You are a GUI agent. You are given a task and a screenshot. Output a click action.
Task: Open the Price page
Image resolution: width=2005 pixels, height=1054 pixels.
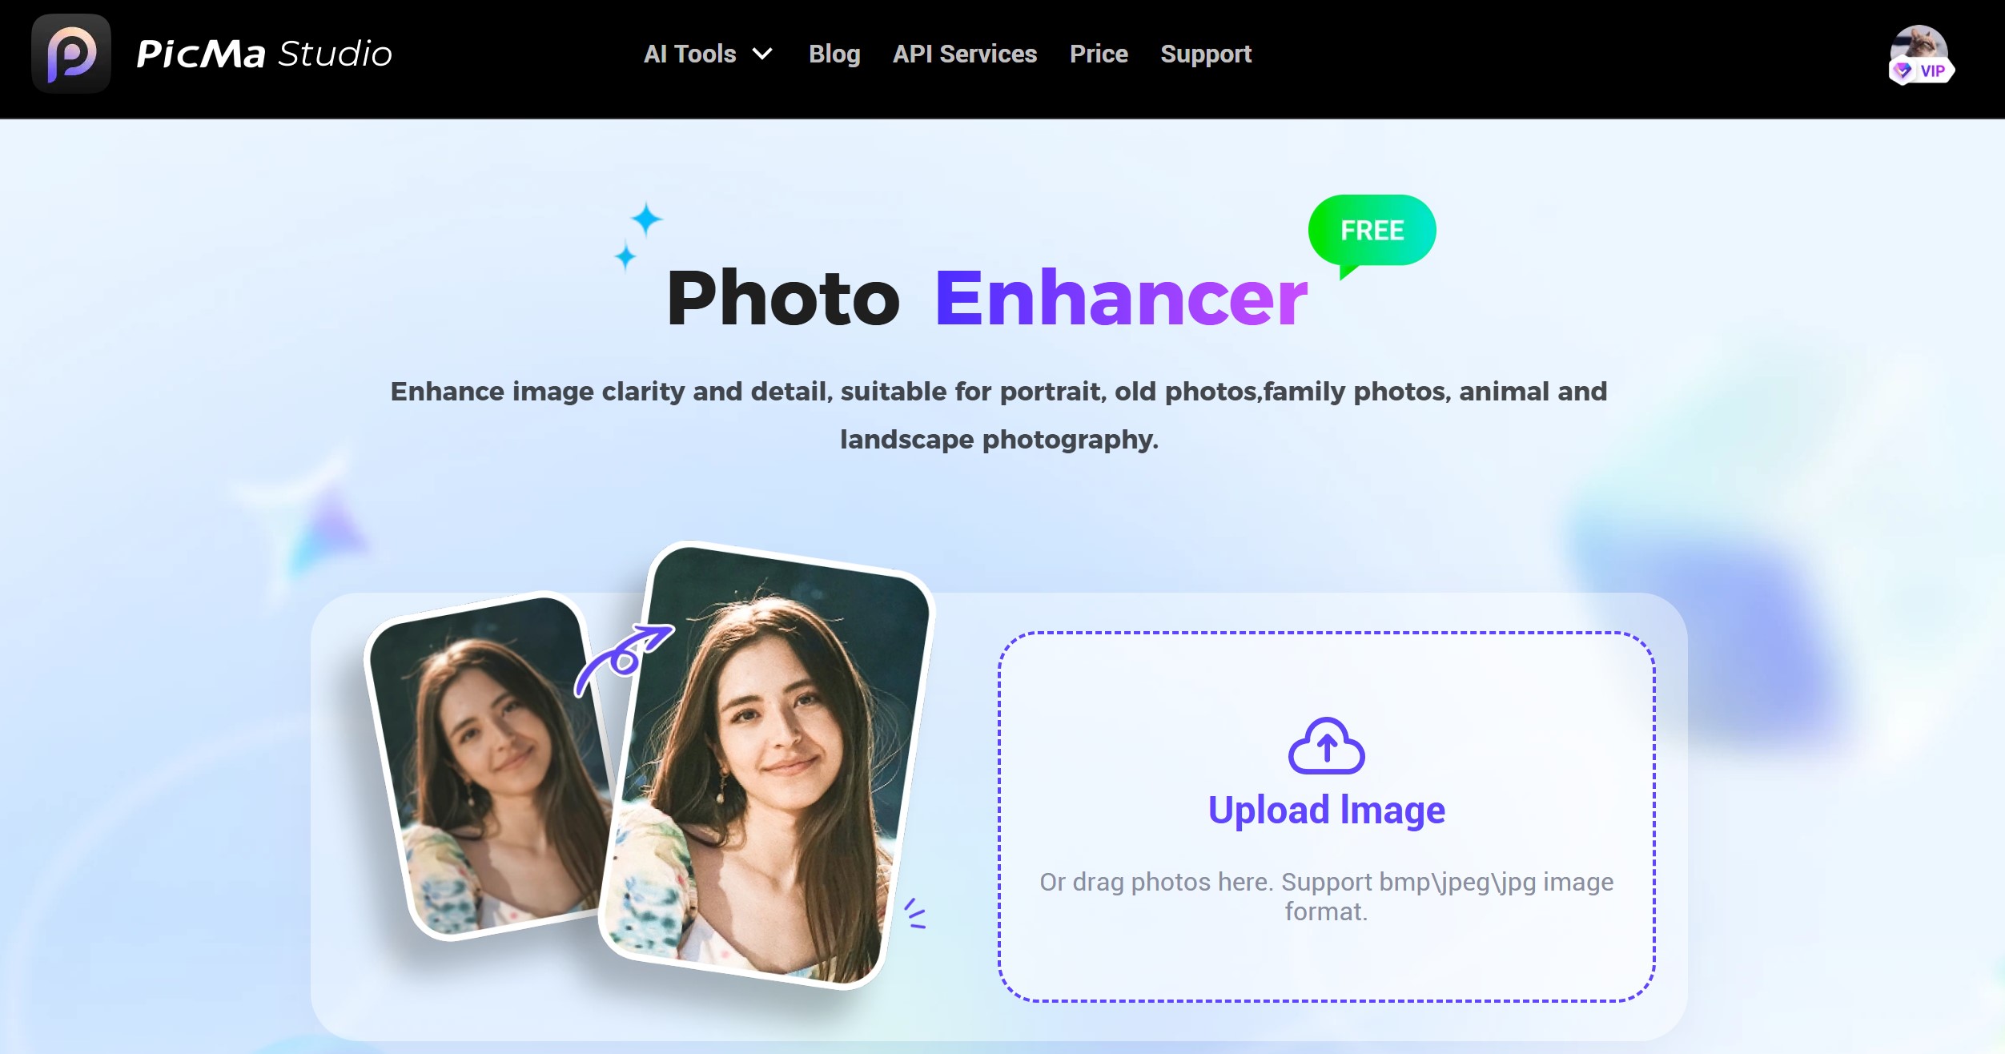pyautogui.click(x=1099, y=54)
